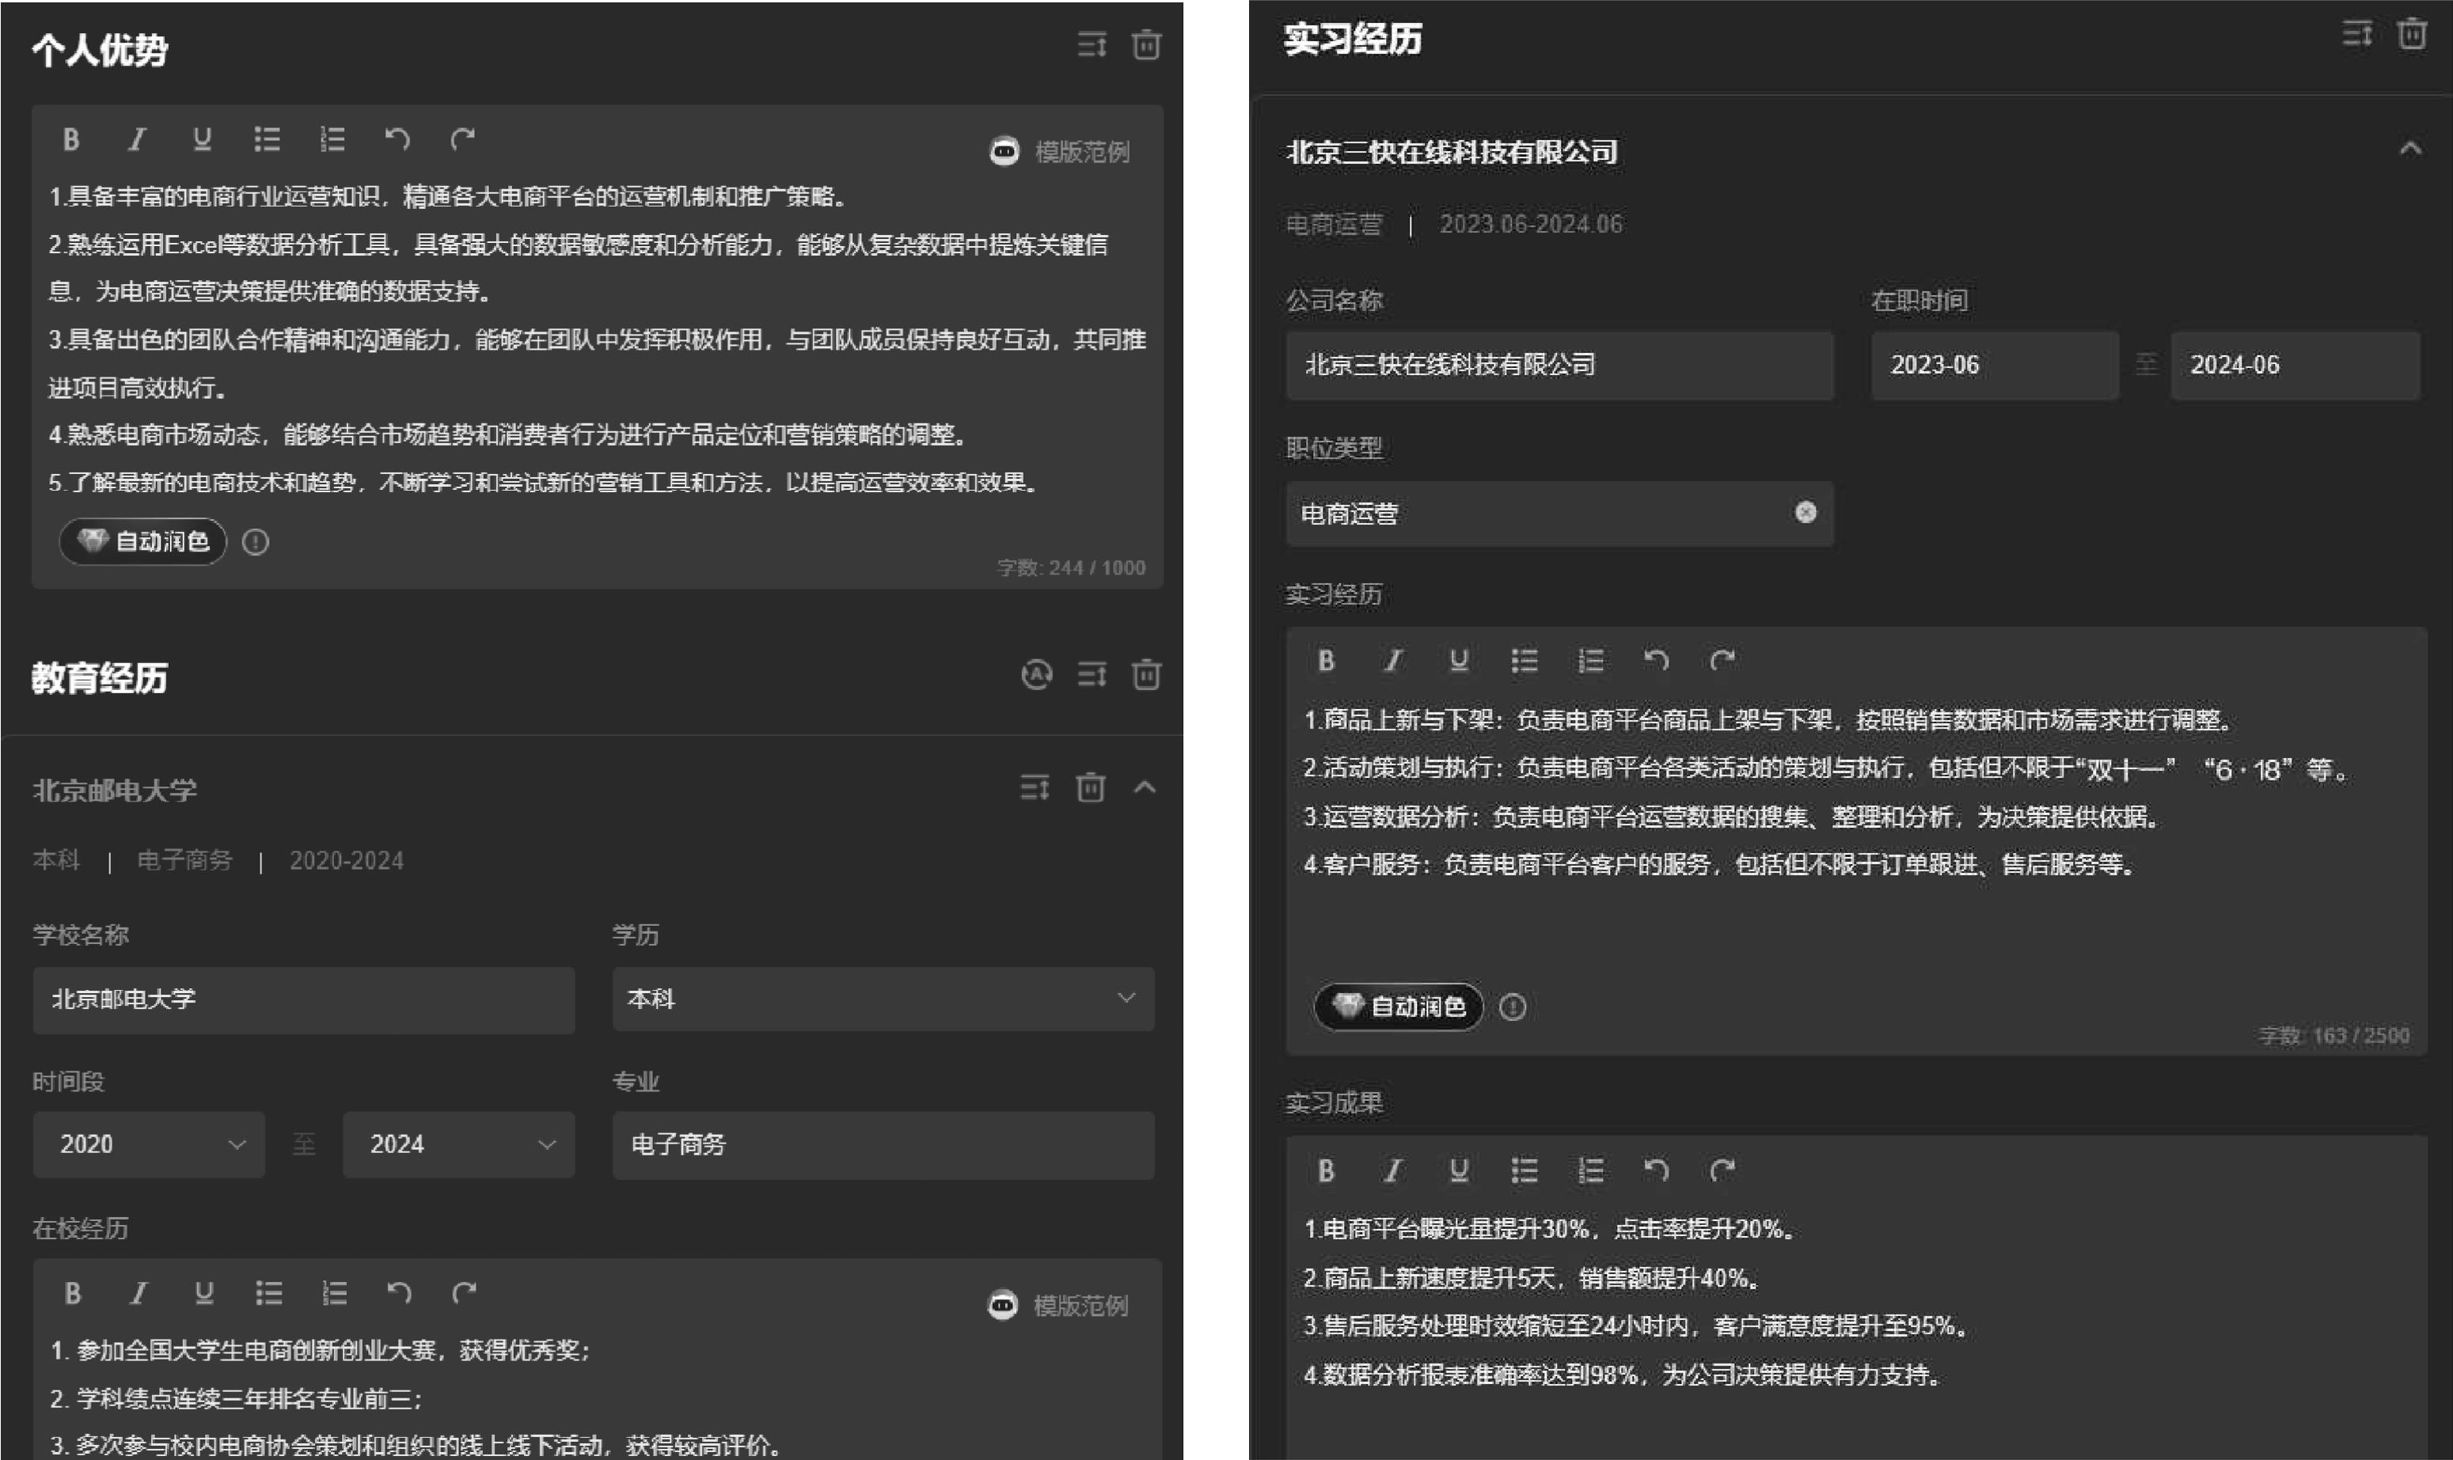Click the 职位类型 field 电商运营
The image size is (2453, 1460).
point(1559,514)
